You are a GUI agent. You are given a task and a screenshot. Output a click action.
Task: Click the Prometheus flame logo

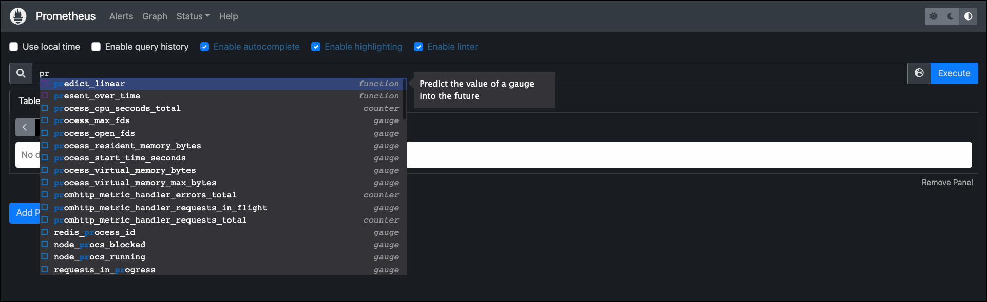tap(18, 16)
